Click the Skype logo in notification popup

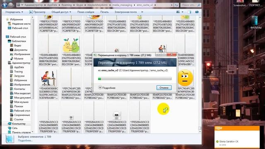219,128
